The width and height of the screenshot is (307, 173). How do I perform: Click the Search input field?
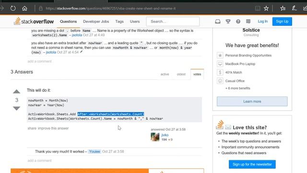(173, 21)
